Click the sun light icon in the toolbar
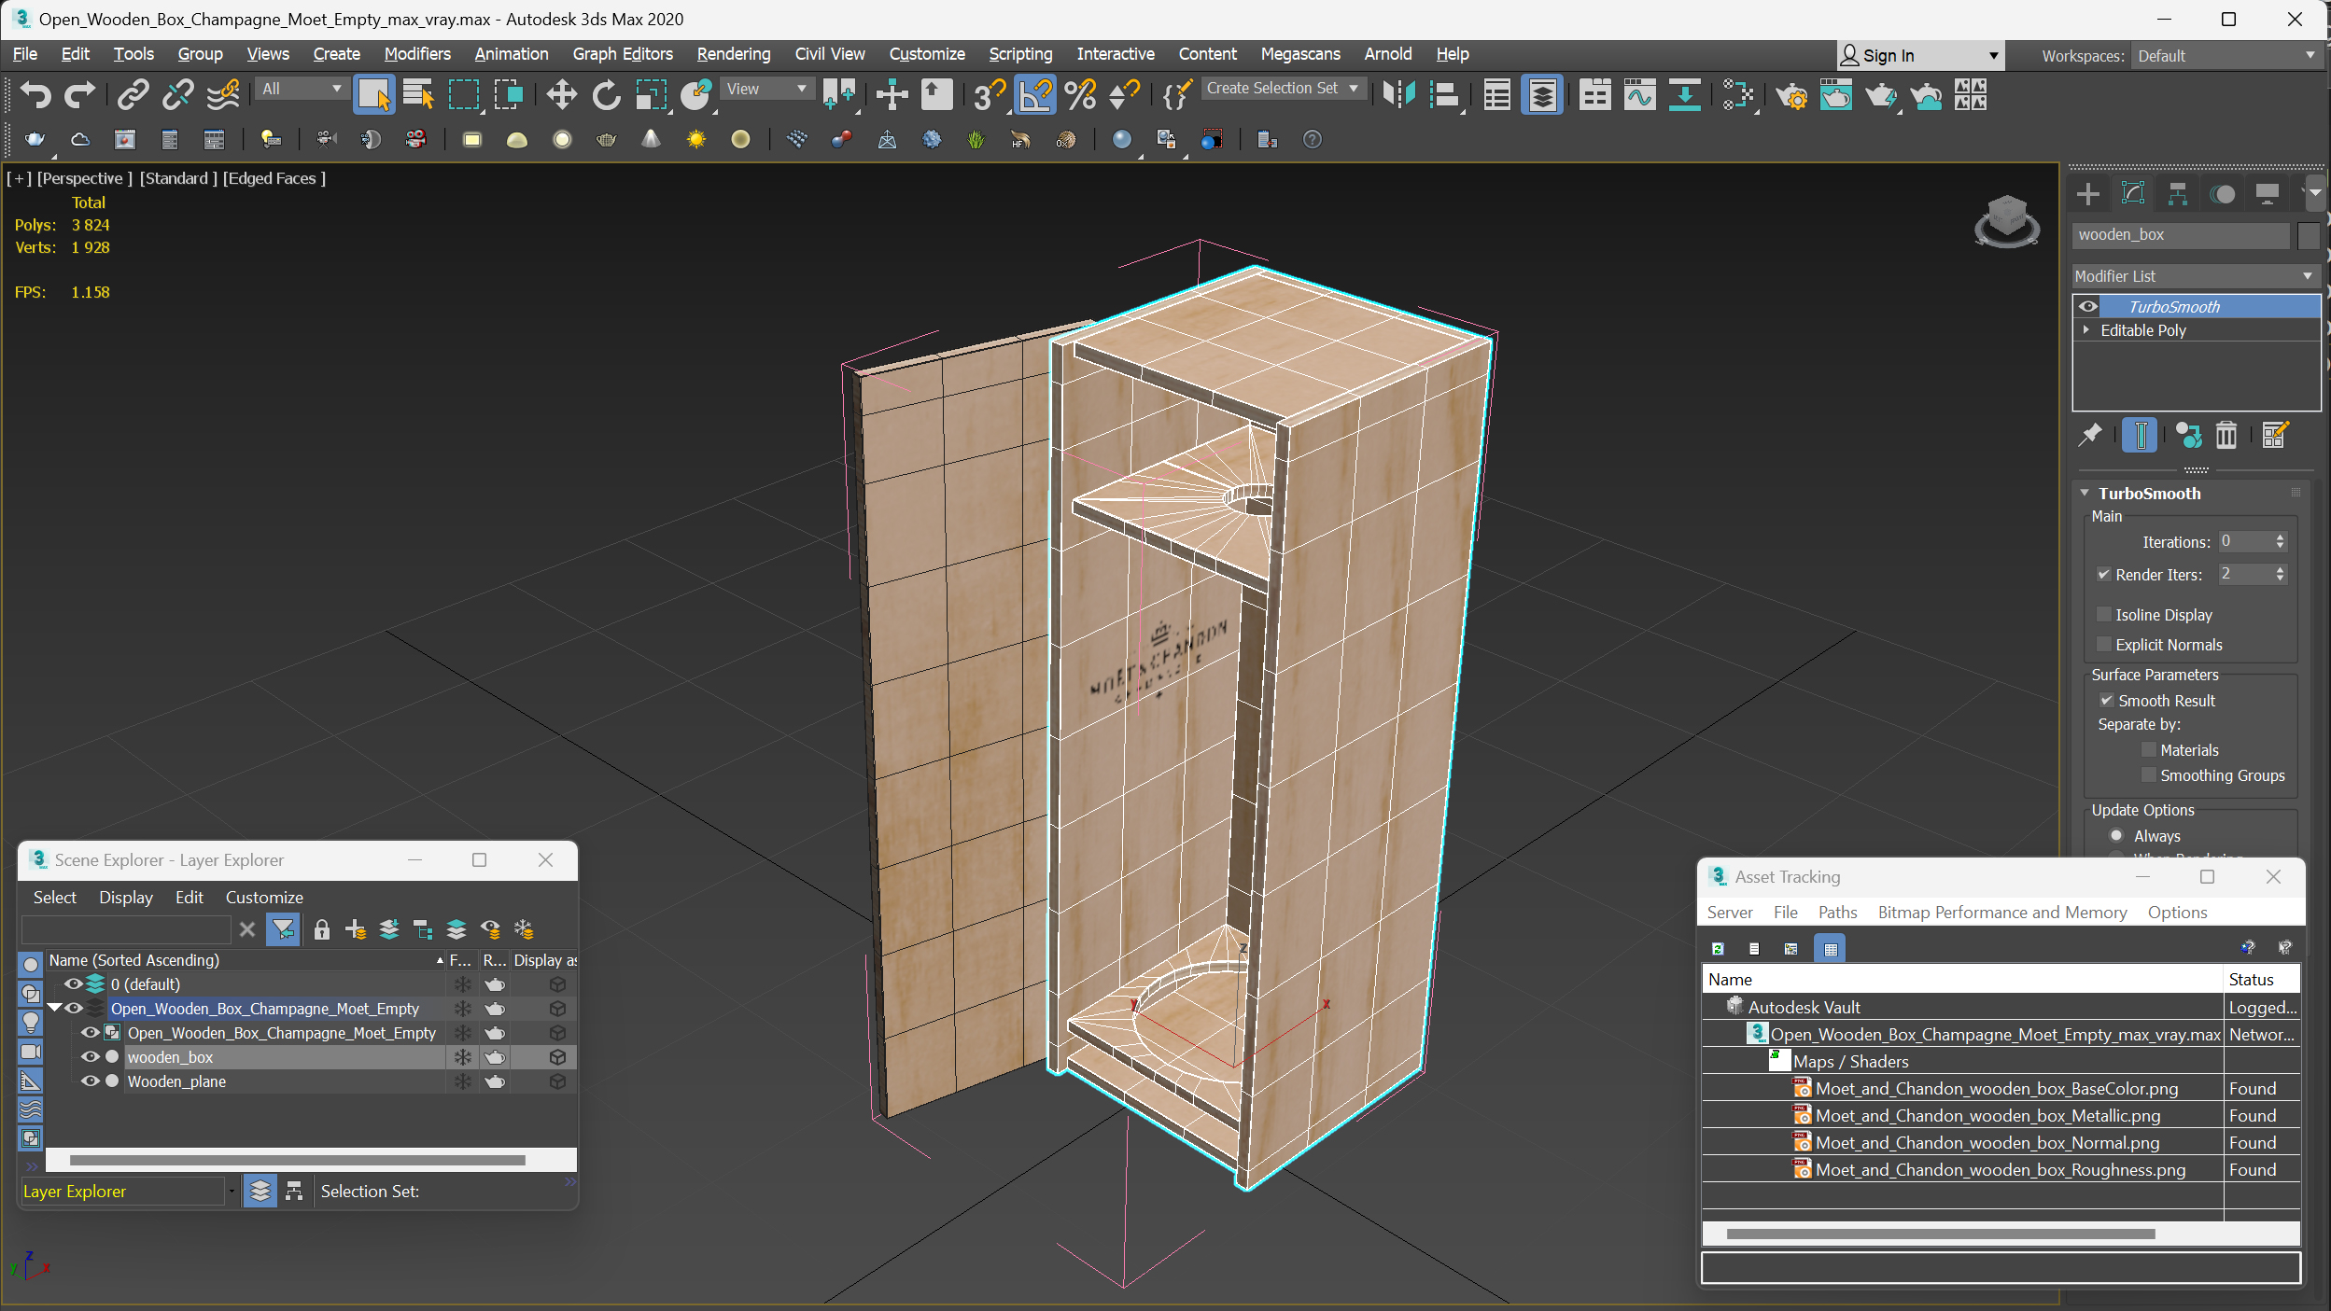This screenshot has width=2331, height=1311. point(695,139)
